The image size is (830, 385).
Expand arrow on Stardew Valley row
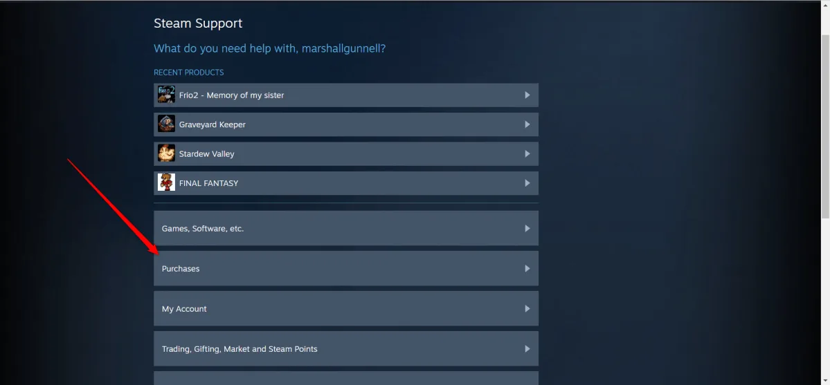pos(527,154)
